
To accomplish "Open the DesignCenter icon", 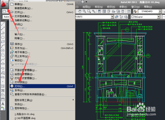I will point(104,11).
